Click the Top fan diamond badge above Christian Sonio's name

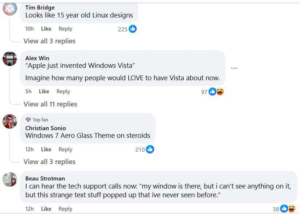pos(29,120)
